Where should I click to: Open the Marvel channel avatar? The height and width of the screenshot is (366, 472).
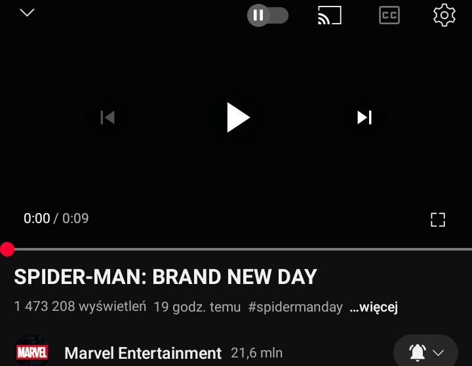pos(32,351)
